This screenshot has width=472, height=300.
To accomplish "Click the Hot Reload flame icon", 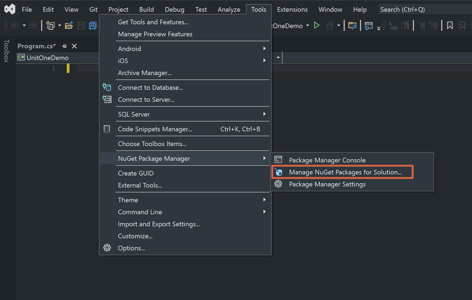I will [x=329, y=25].
